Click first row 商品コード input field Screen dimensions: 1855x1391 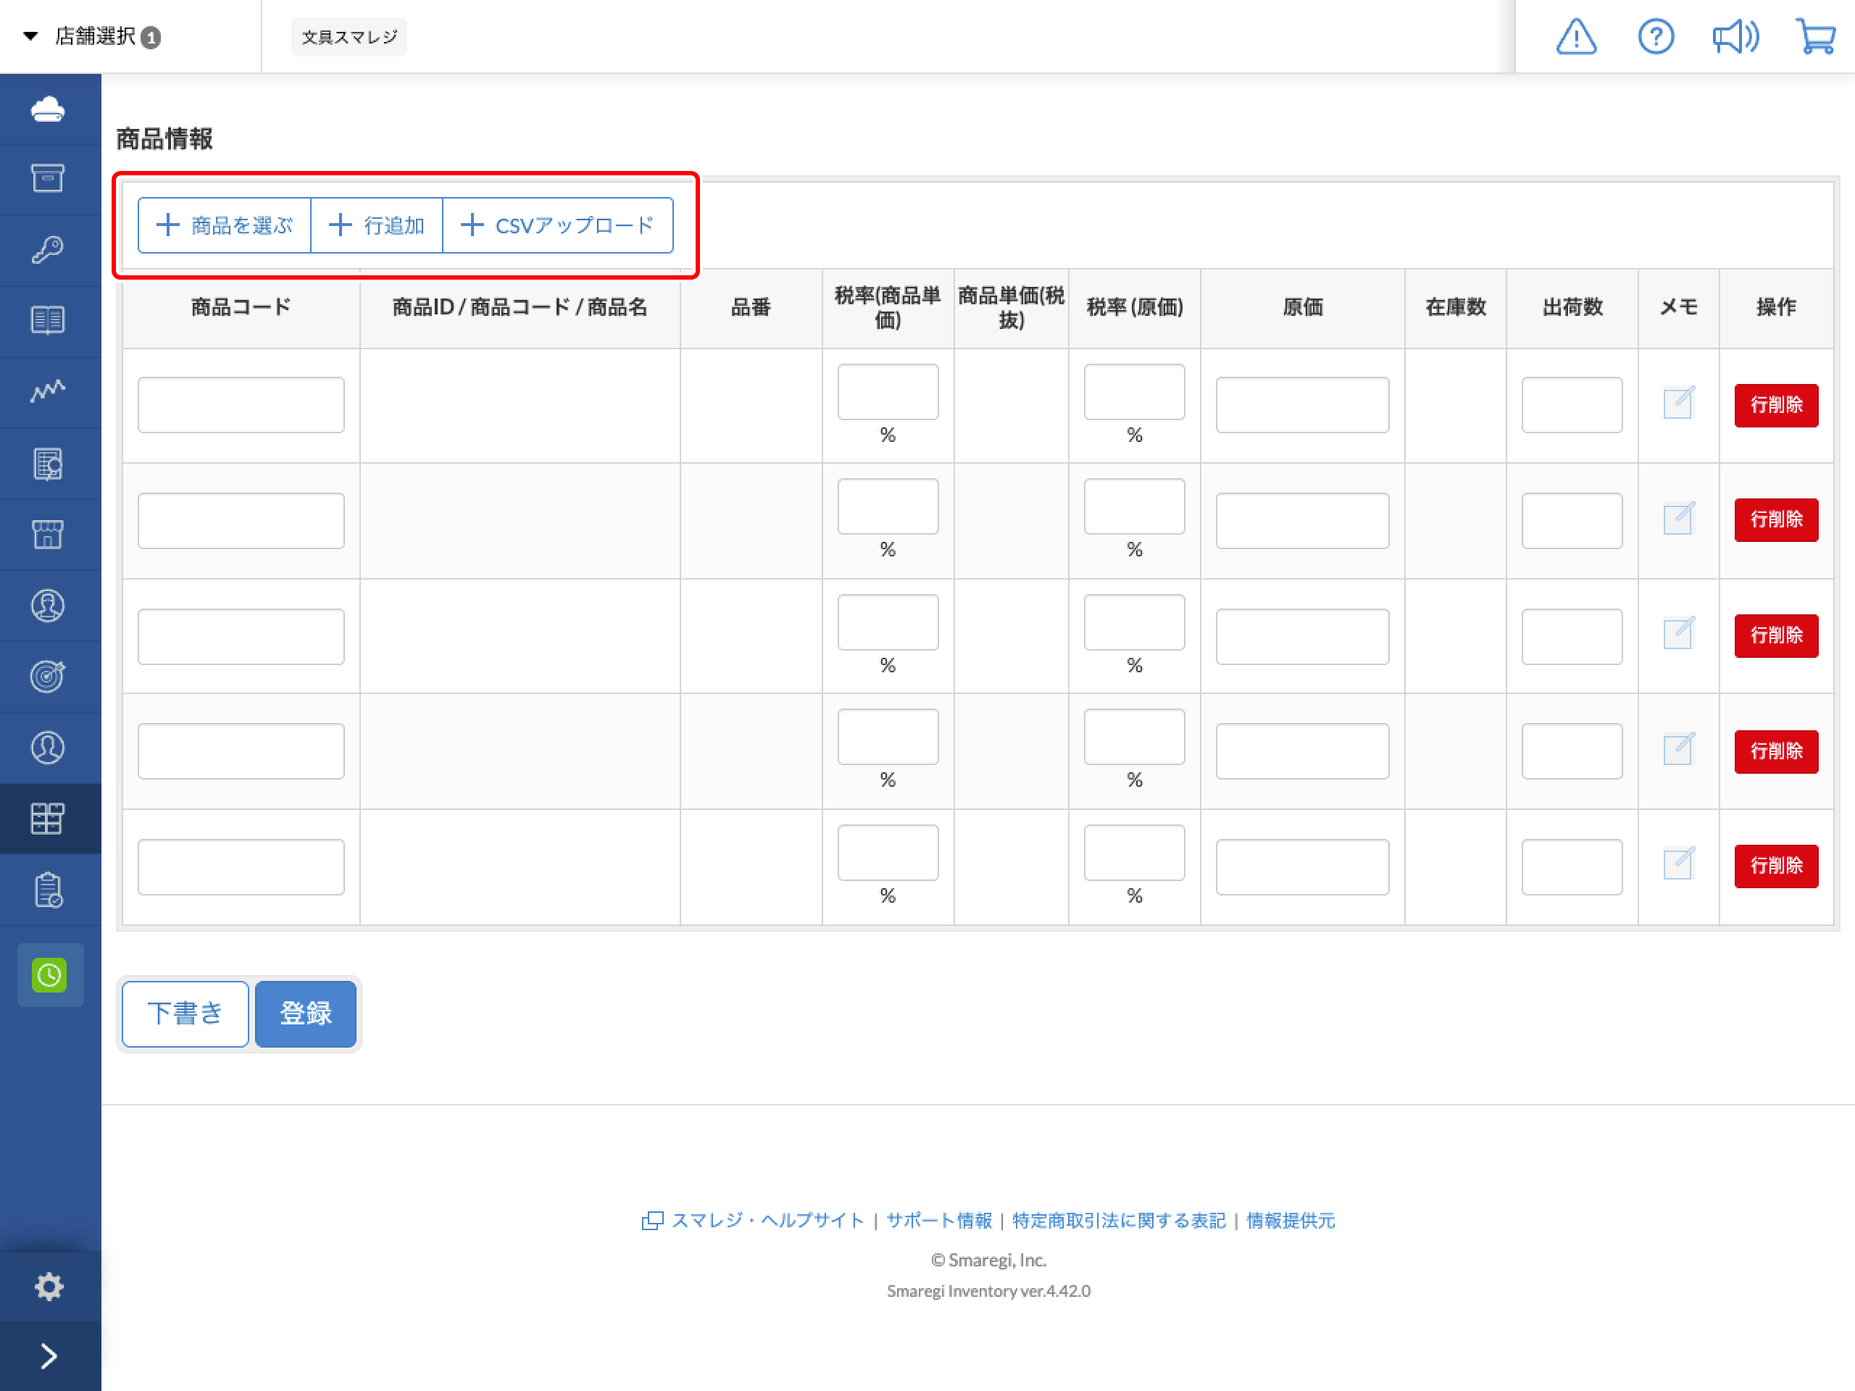coord(241,405)
